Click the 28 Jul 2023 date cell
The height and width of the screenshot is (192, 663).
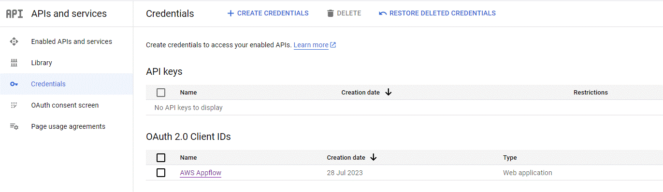pos(345,173)
